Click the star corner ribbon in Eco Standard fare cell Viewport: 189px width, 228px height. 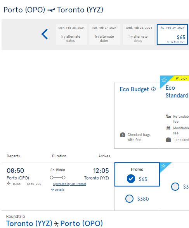163,166
